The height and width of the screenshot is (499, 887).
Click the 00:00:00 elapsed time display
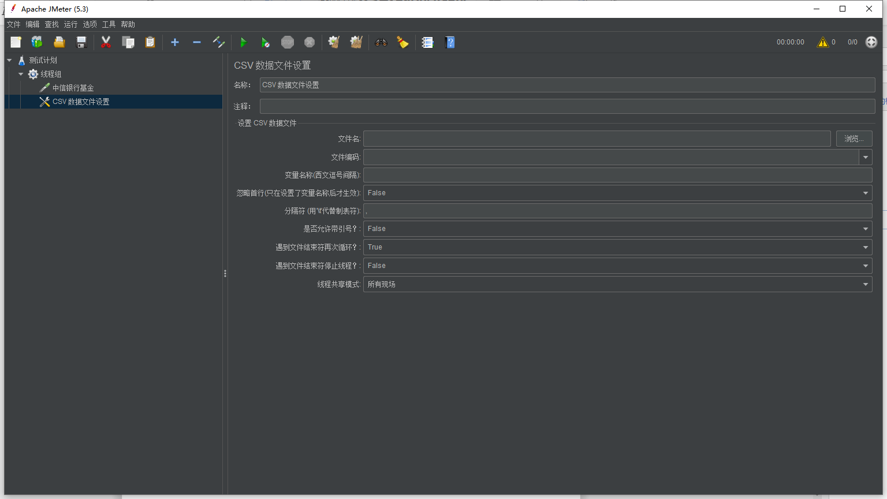pyautogui.click(x=790, y=42)
